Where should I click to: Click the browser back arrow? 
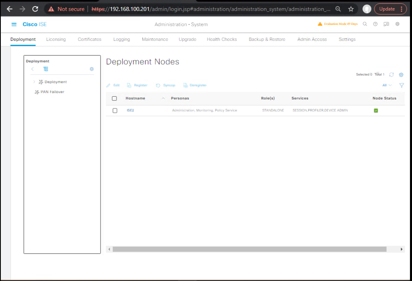10,9
